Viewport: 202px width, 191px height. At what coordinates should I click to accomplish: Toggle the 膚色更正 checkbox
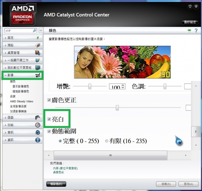(x=49, y=100)
